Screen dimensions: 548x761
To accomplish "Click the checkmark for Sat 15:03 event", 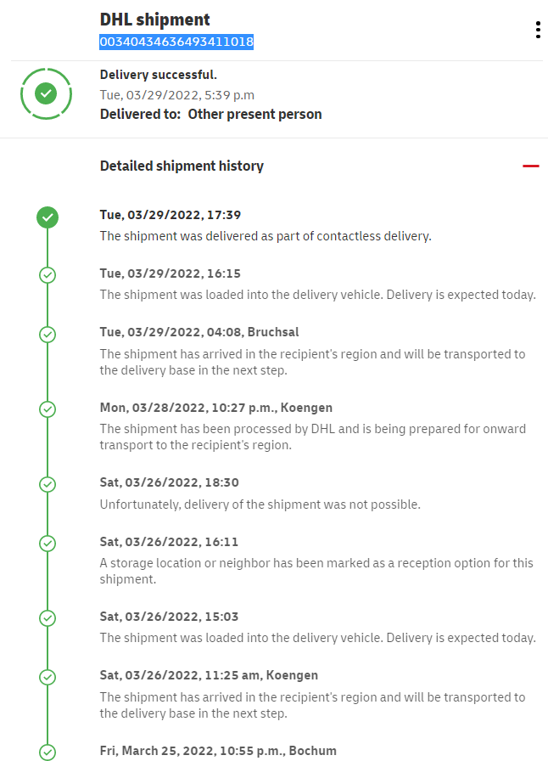I will pos(48,618).
